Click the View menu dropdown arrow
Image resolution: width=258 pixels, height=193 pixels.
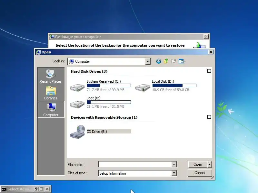pyautogui.click(x=185, y=61)
